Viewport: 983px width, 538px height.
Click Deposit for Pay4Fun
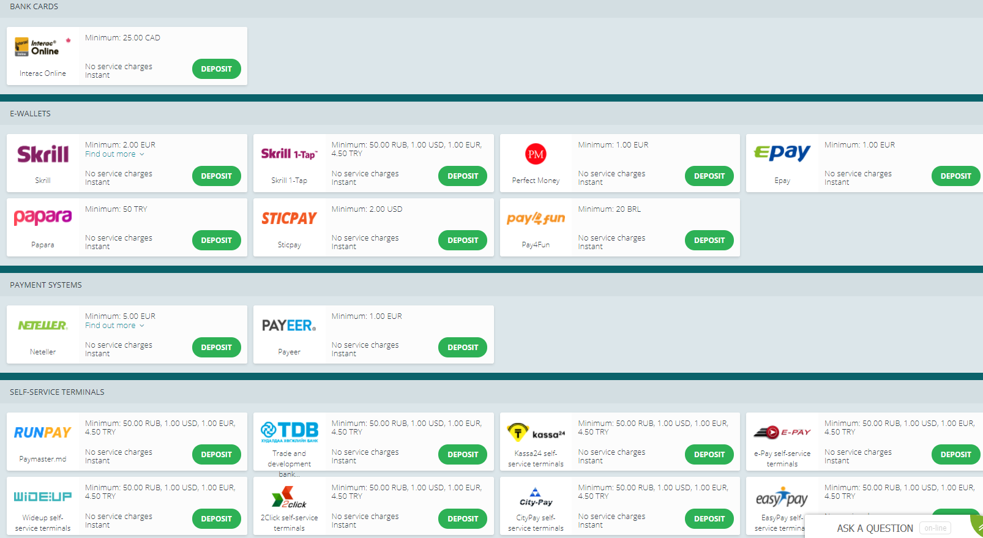tap(709, 241)
